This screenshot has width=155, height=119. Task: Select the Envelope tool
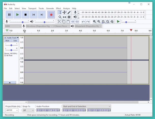[x=65, y=12]
